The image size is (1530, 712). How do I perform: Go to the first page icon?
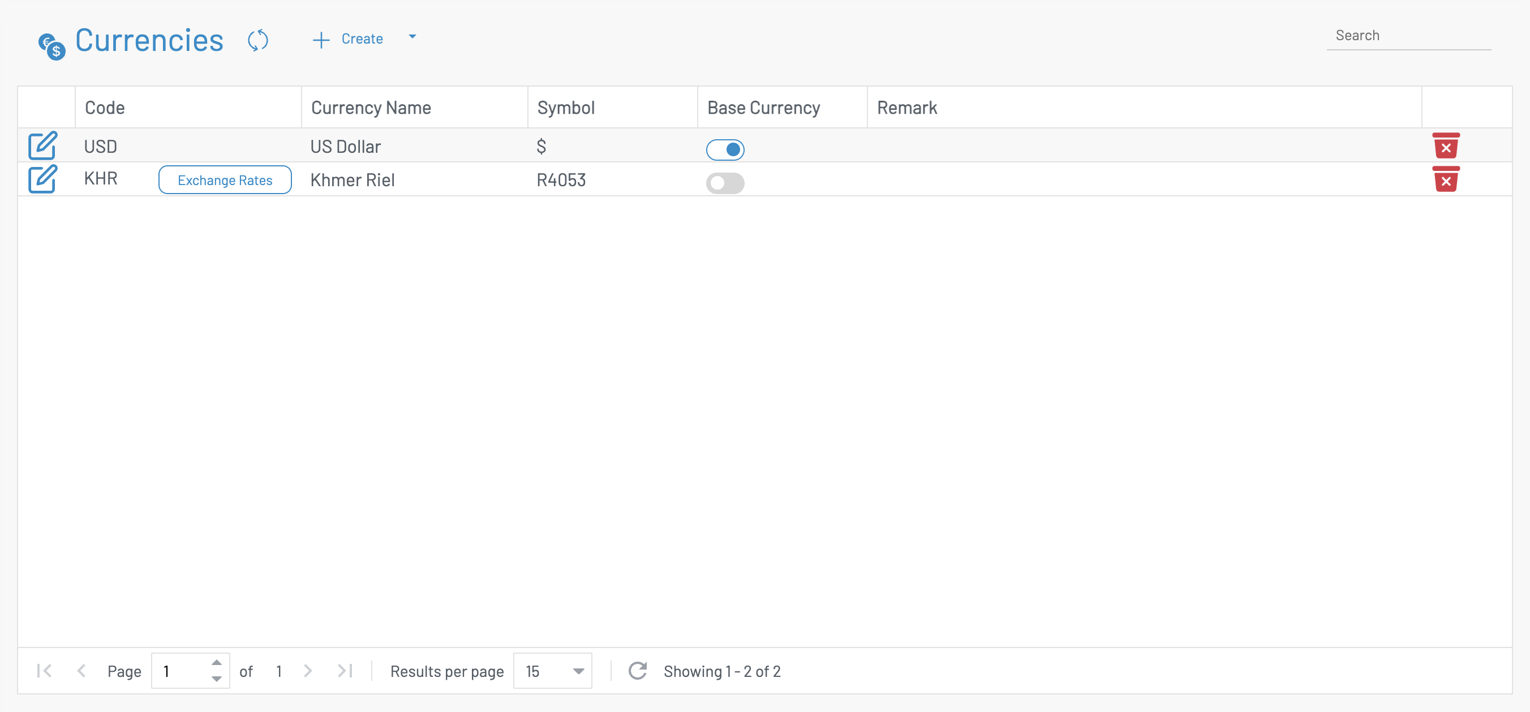[45, 670]
